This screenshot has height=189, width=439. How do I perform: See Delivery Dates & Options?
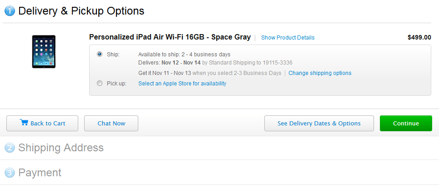[x=319, y=123]
